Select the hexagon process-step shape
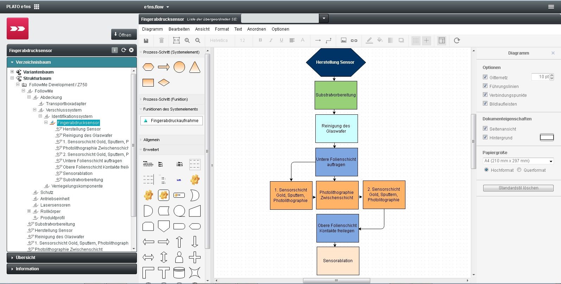The image size is (561, 284). pos(148,67)
